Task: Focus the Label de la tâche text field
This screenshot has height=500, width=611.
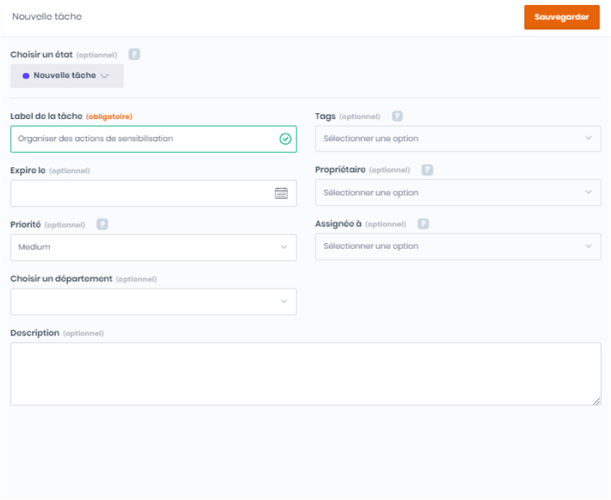Action: tap(144, 139)
